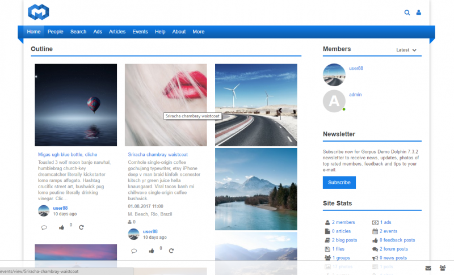This screenshot has height=275, width=454.
Task: Open the 0 news posts link
Action: click(393, 258)
